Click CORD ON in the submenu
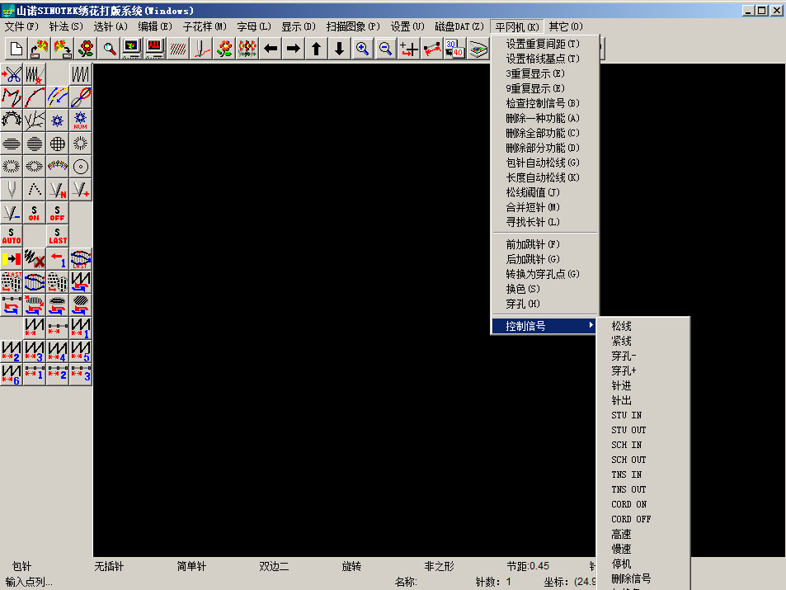This screenshot has width=786, height=590. click(x=628, y=504)
